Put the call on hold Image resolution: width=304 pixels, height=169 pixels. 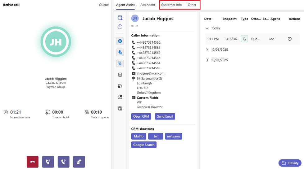point(48,162)
